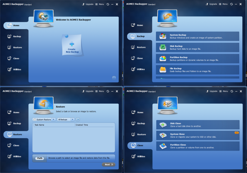The height and width of the screenshot is (173, 247).
Task: Open Menu in the Home window title bar
Action: 100,4
